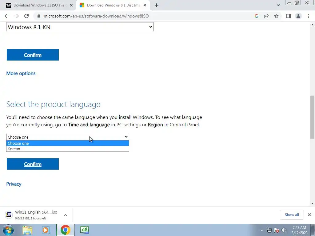315x236 pixels.
Task: Click the scrollbar up arrow
Action: 312,25
